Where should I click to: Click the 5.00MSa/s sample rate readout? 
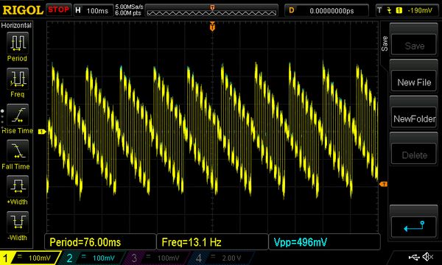tap(129, 7)
